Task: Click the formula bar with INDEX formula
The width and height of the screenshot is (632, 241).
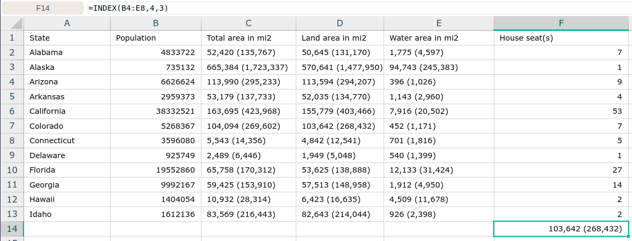Action: click(358, 7)
